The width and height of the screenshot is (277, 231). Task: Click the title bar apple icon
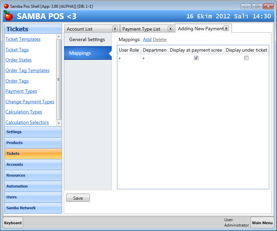[6, 6]
